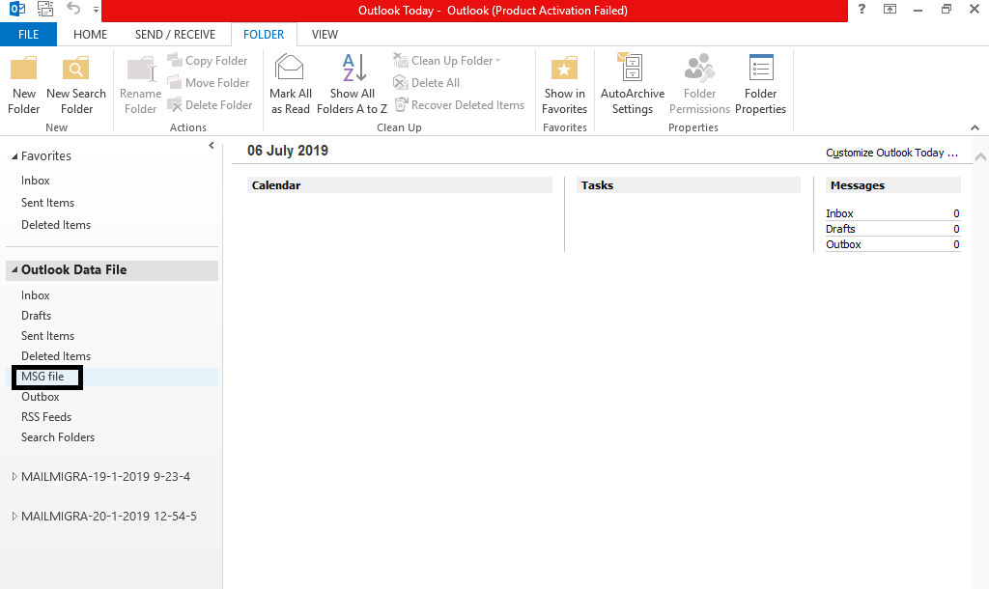Image resolution: width=989 pixels, height=589 pixels.
Task: Switch to the HOME tab
Action: [x=90, y=35]
